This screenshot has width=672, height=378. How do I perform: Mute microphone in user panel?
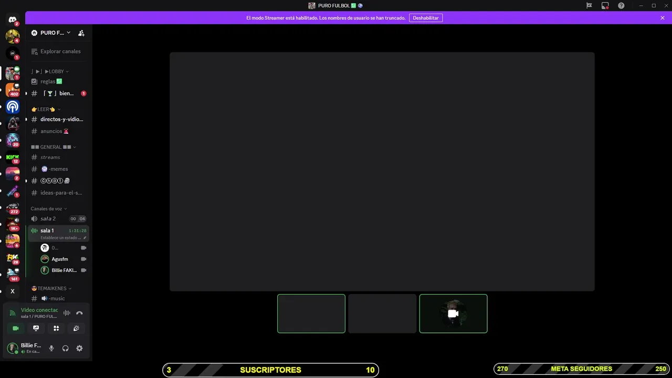click(51, 348)
